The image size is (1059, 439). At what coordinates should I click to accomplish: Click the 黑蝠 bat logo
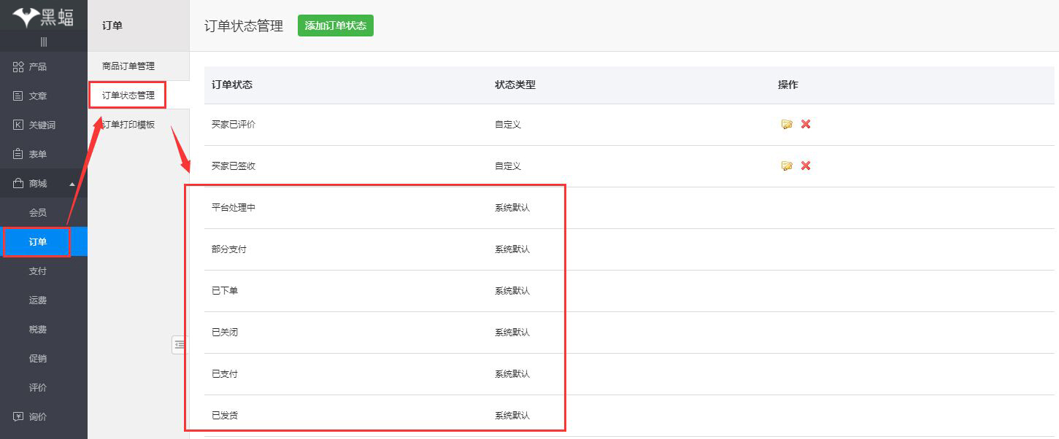[x=43, y=16]
